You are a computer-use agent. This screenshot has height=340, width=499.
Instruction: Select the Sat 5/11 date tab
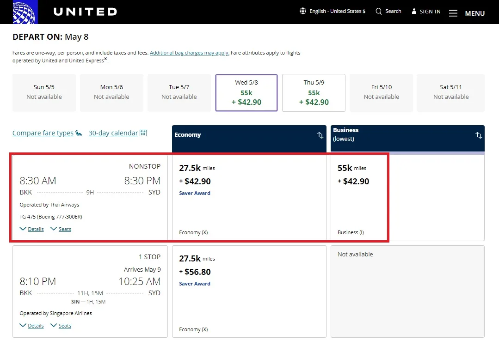click(x=451, y=93)
